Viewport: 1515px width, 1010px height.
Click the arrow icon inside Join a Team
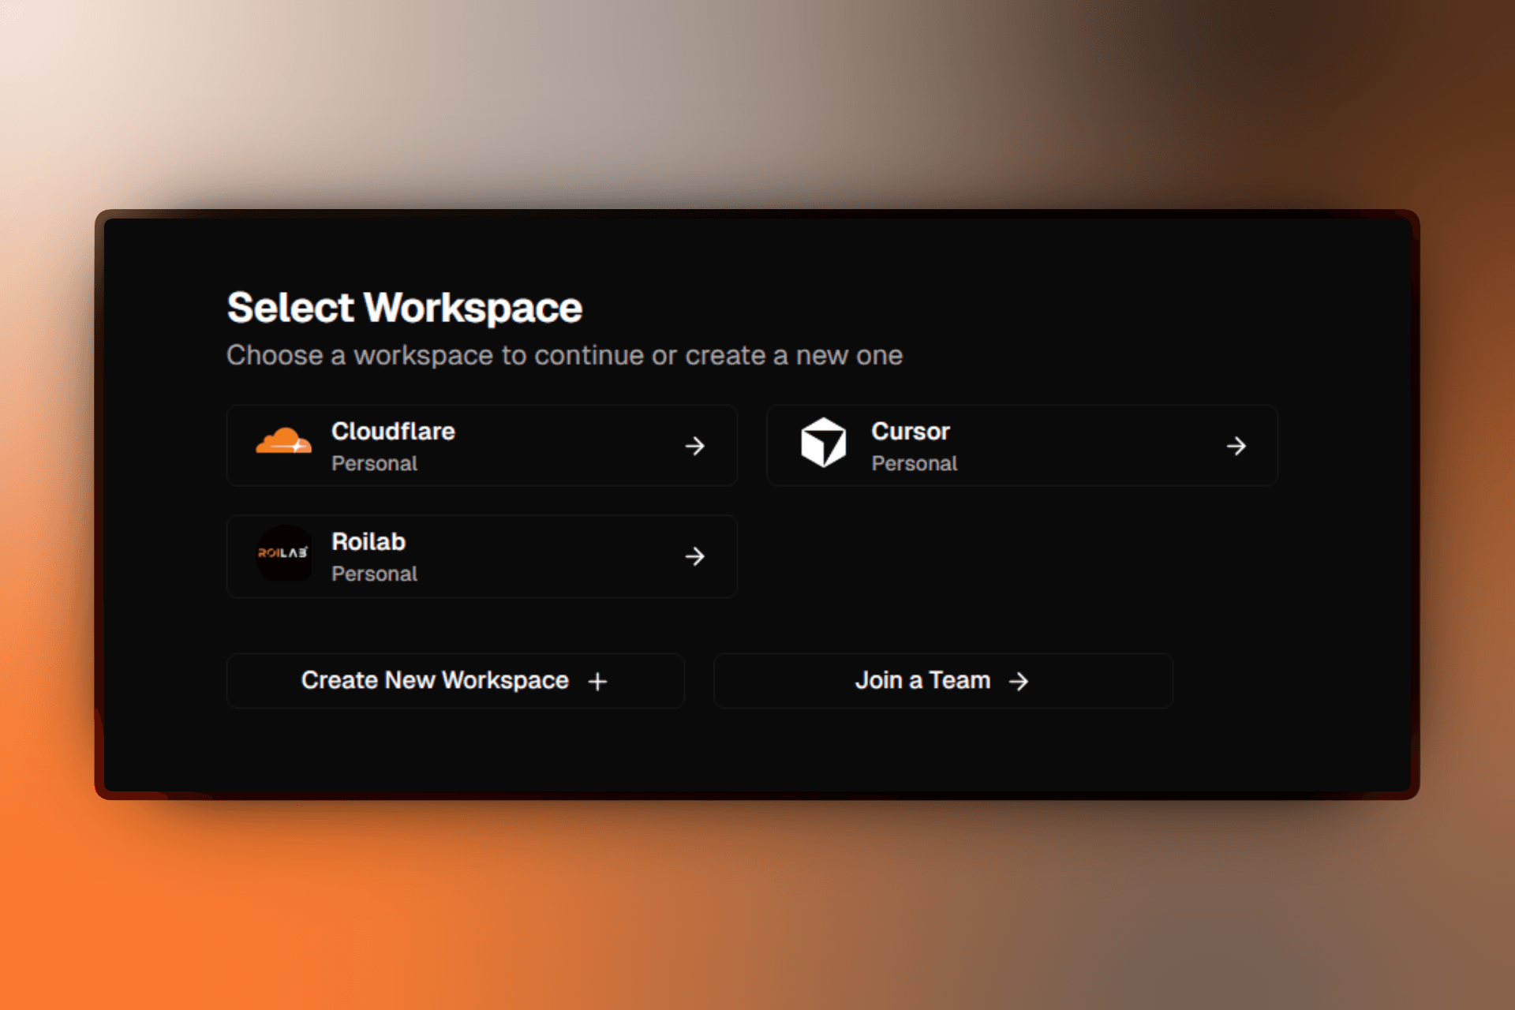[1019, 680]
